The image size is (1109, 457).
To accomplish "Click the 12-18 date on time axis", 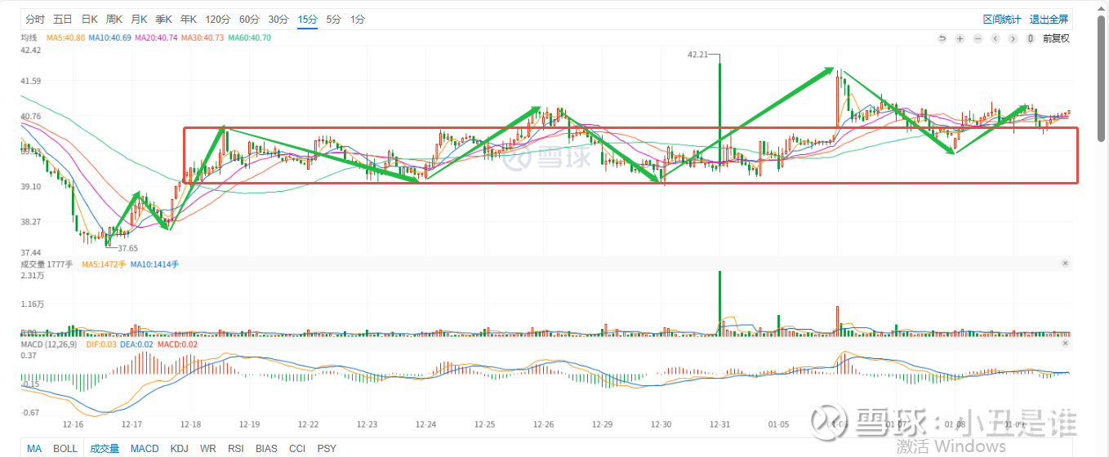I will (x=190, y=424).
